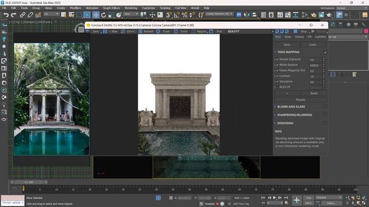
Task: Click the time slider handle
Action: (29, 182)
